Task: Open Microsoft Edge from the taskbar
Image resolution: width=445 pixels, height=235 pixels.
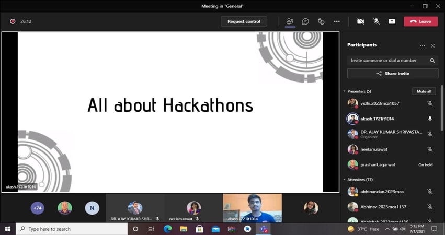Action: pos(168,229)
